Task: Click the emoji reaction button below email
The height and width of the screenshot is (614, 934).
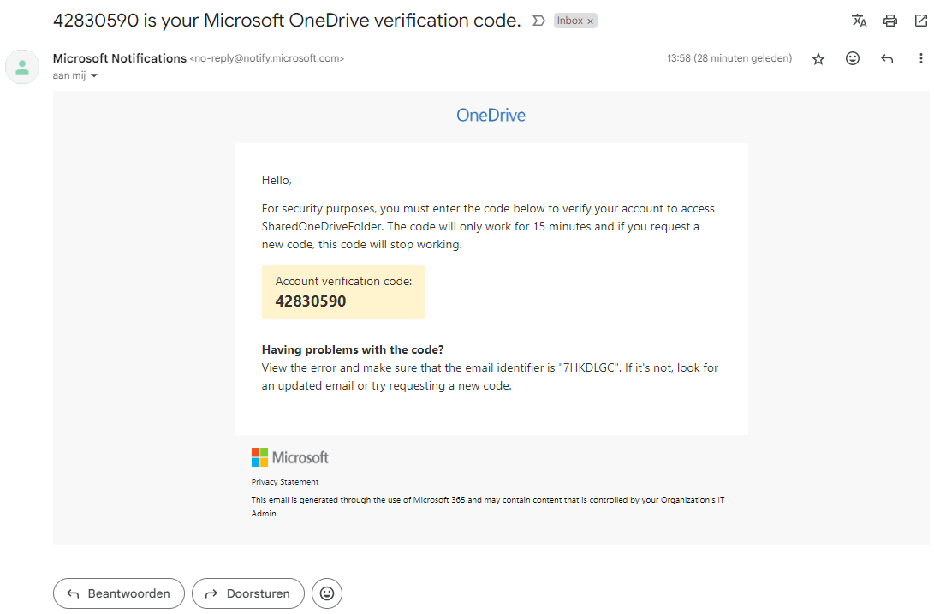Action: pyautogui.click(x=326, y=593)
